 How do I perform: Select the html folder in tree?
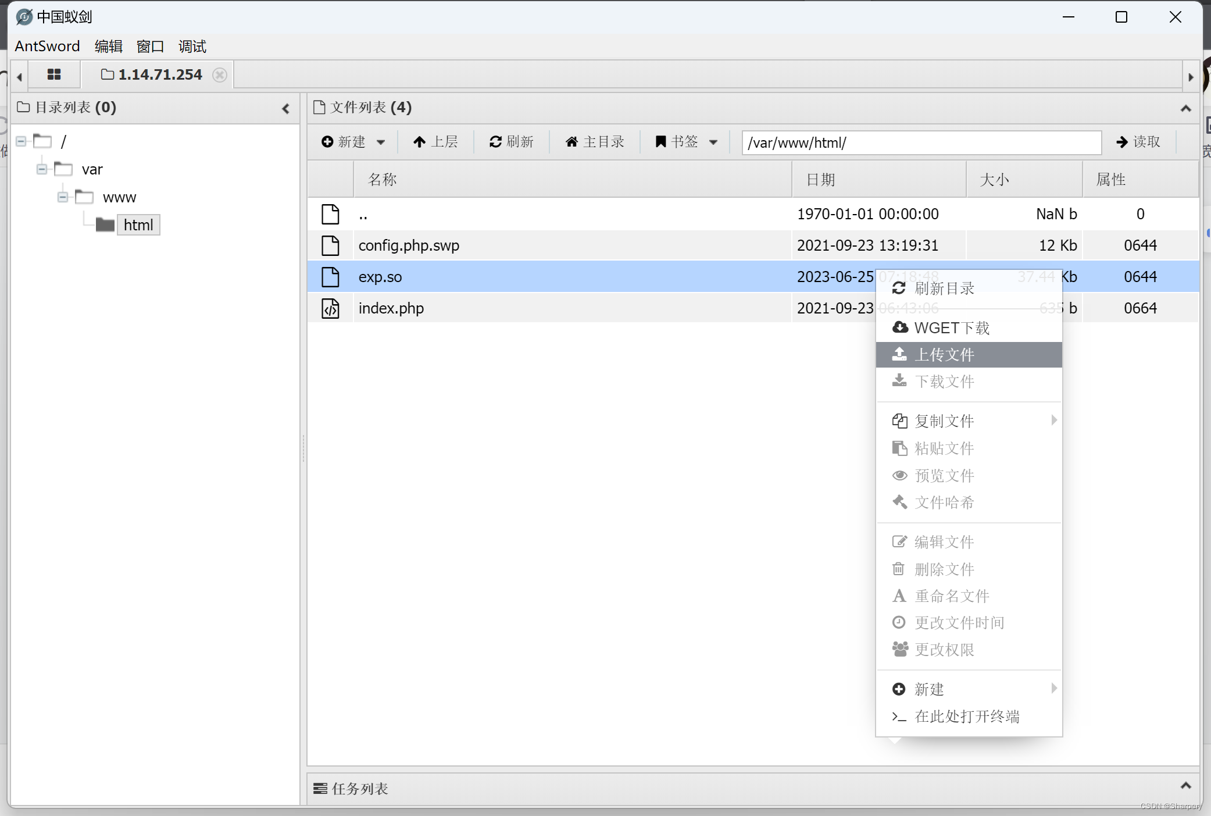(x=138, y=225)
